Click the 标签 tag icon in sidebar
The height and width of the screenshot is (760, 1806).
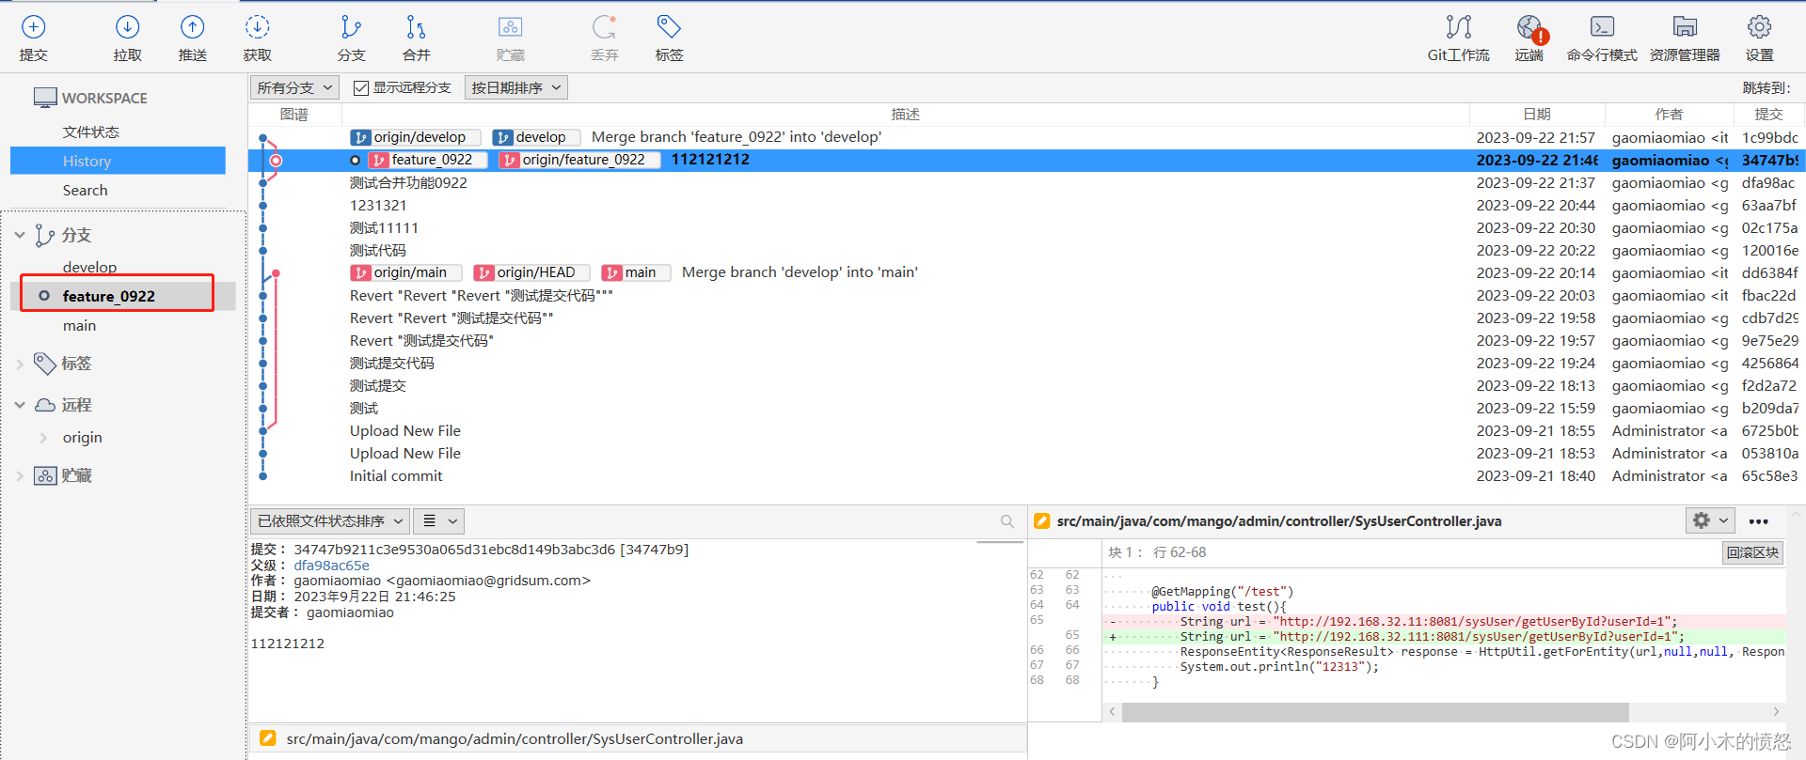click(x=45, y=364)
